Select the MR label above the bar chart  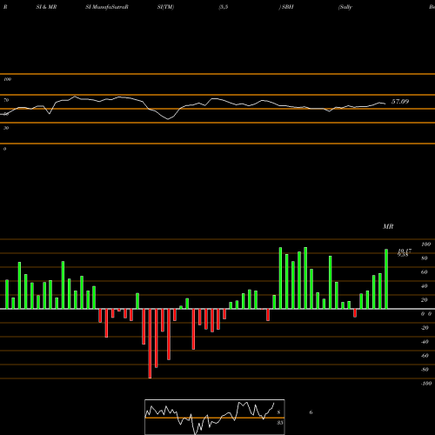coord(388,226)
